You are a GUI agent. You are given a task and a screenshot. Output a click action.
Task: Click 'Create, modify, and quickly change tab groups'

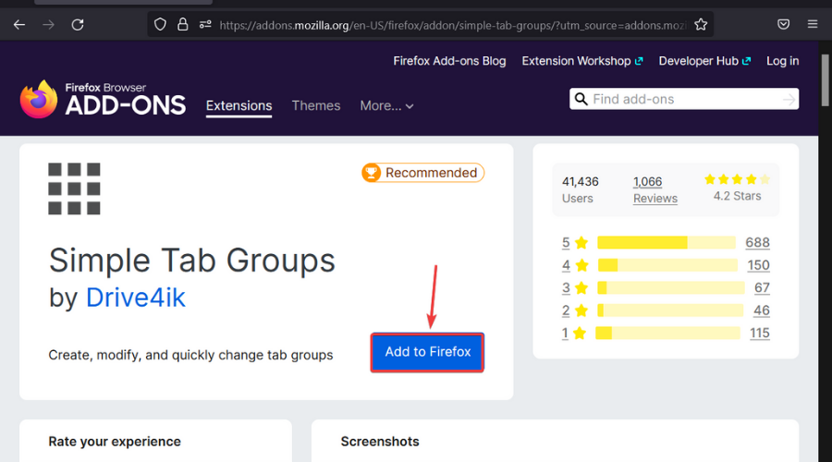pyautogui.click(x=190, y=355)
